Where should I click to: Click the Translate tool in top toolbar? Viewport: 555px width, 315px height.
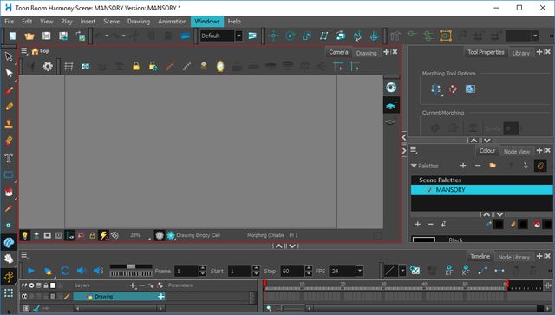pos(273,36)
